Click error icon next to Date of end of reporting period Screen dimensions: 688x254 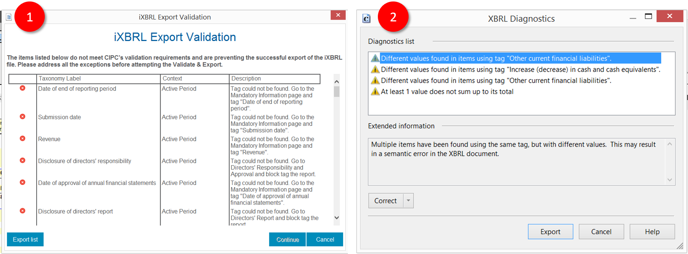click(x=23, y=88)
